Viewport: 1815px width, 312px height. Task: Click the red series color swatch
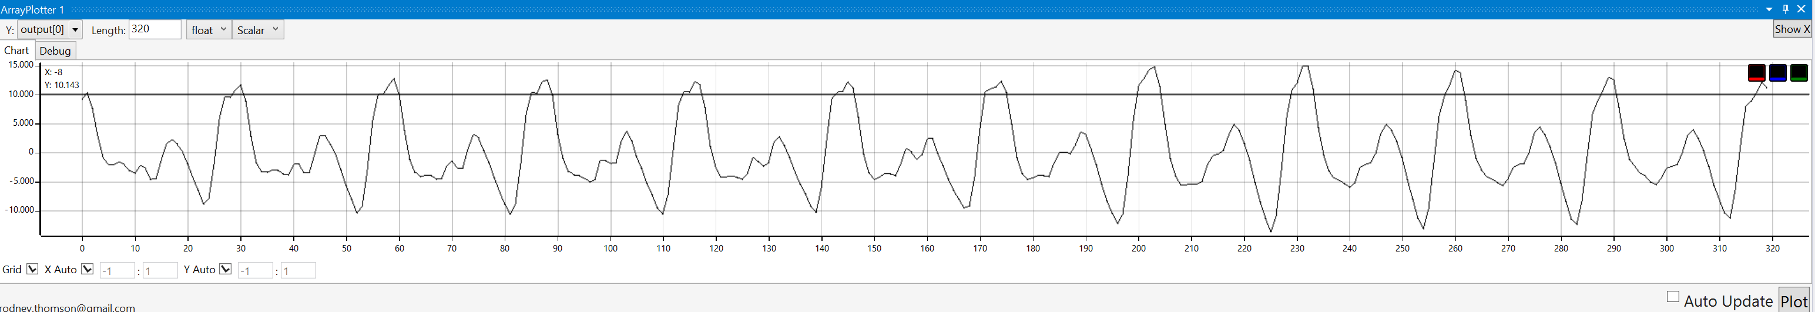pos(1756,72)
